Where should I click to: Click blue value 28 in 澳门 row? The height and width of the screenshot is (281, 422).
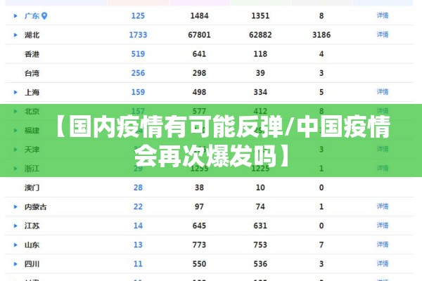pyautogui.click(x=138, y=188)
